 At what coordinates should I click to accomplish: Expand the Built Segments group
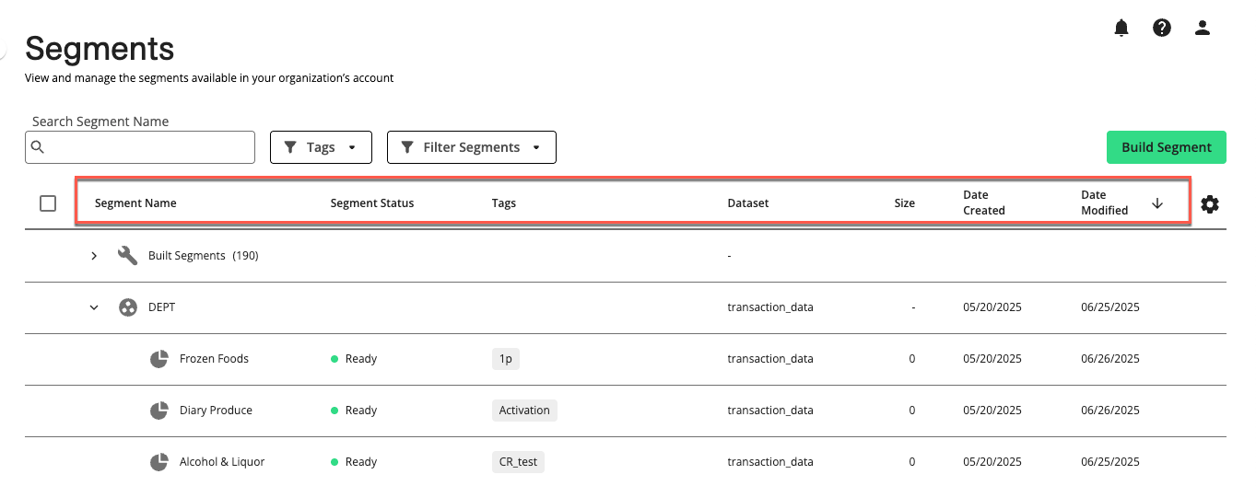pyautogui.click(x=94, y=256)
